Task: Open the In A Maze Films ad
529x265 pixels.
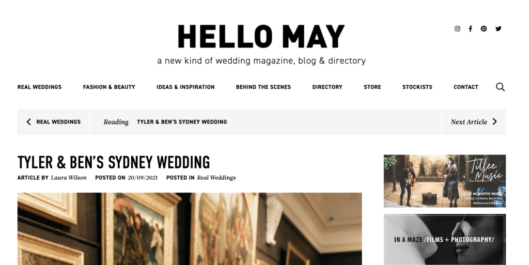Action: pos(445,240)
